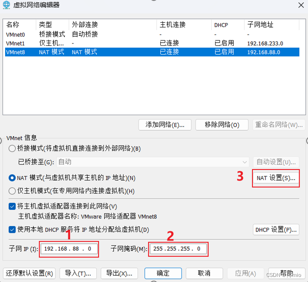Click the 自动设置(U)... button
Viewport: 308px width, 282px height.
tap(276, 162)
